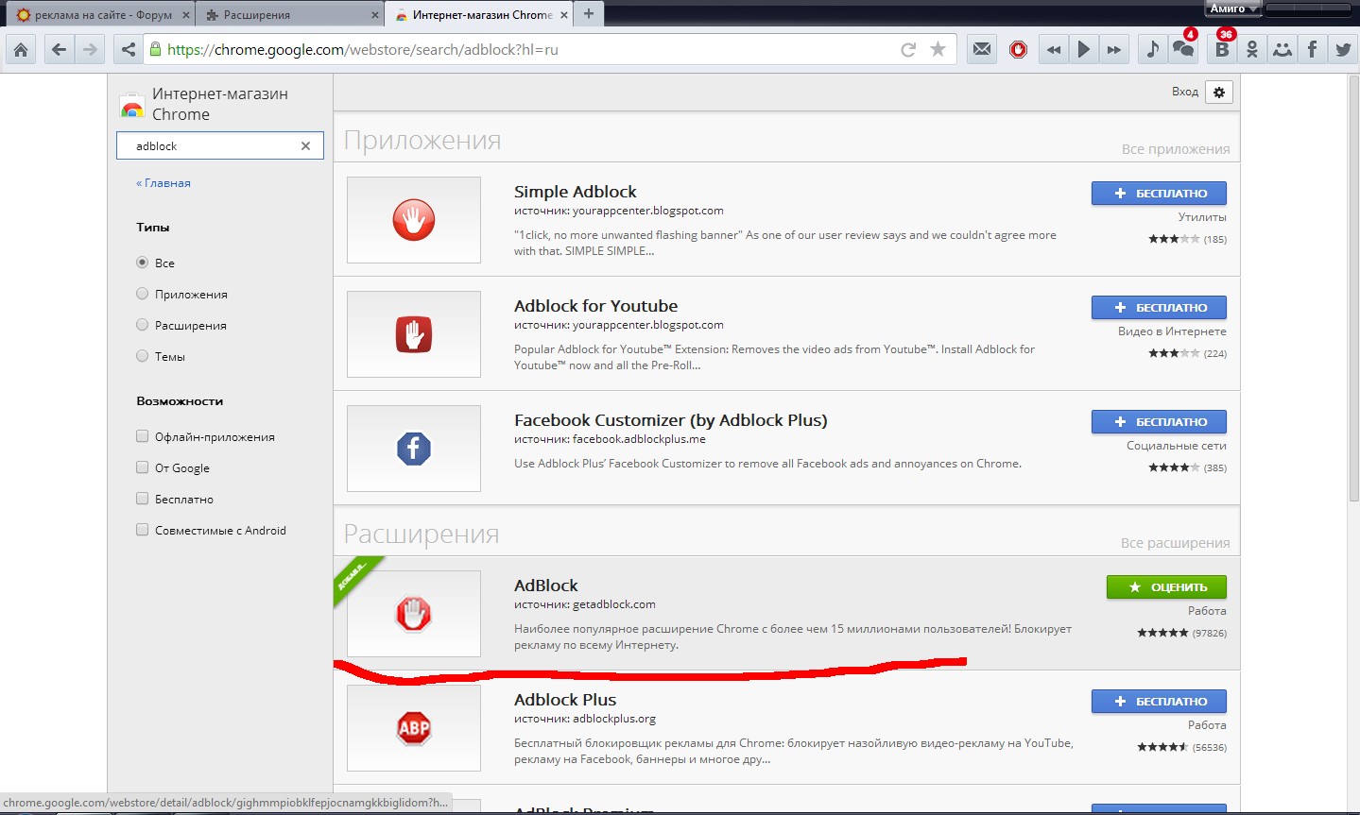Open the Simple Adblock title
Screen dimensions: 1360x815
coord(576,192)
